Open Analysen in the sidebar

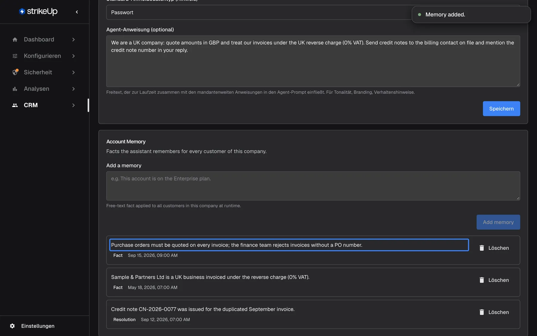point(44,89)
